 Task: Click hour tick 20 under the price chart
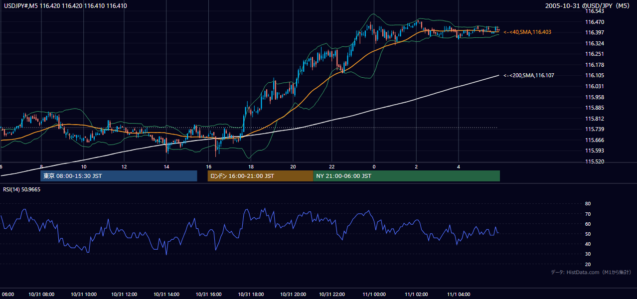(293, 167)
